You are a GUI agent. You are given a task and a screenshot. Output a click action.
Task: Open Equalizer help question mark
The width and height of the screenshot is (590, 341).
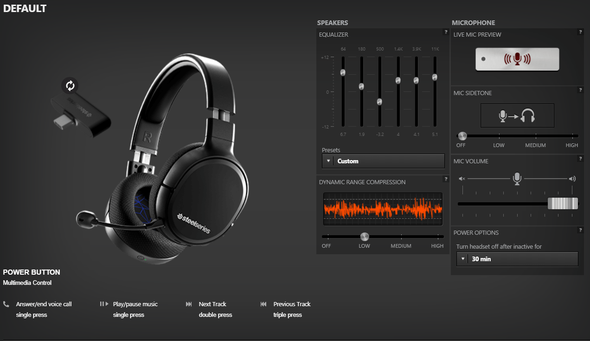click(x=446, y=32)
